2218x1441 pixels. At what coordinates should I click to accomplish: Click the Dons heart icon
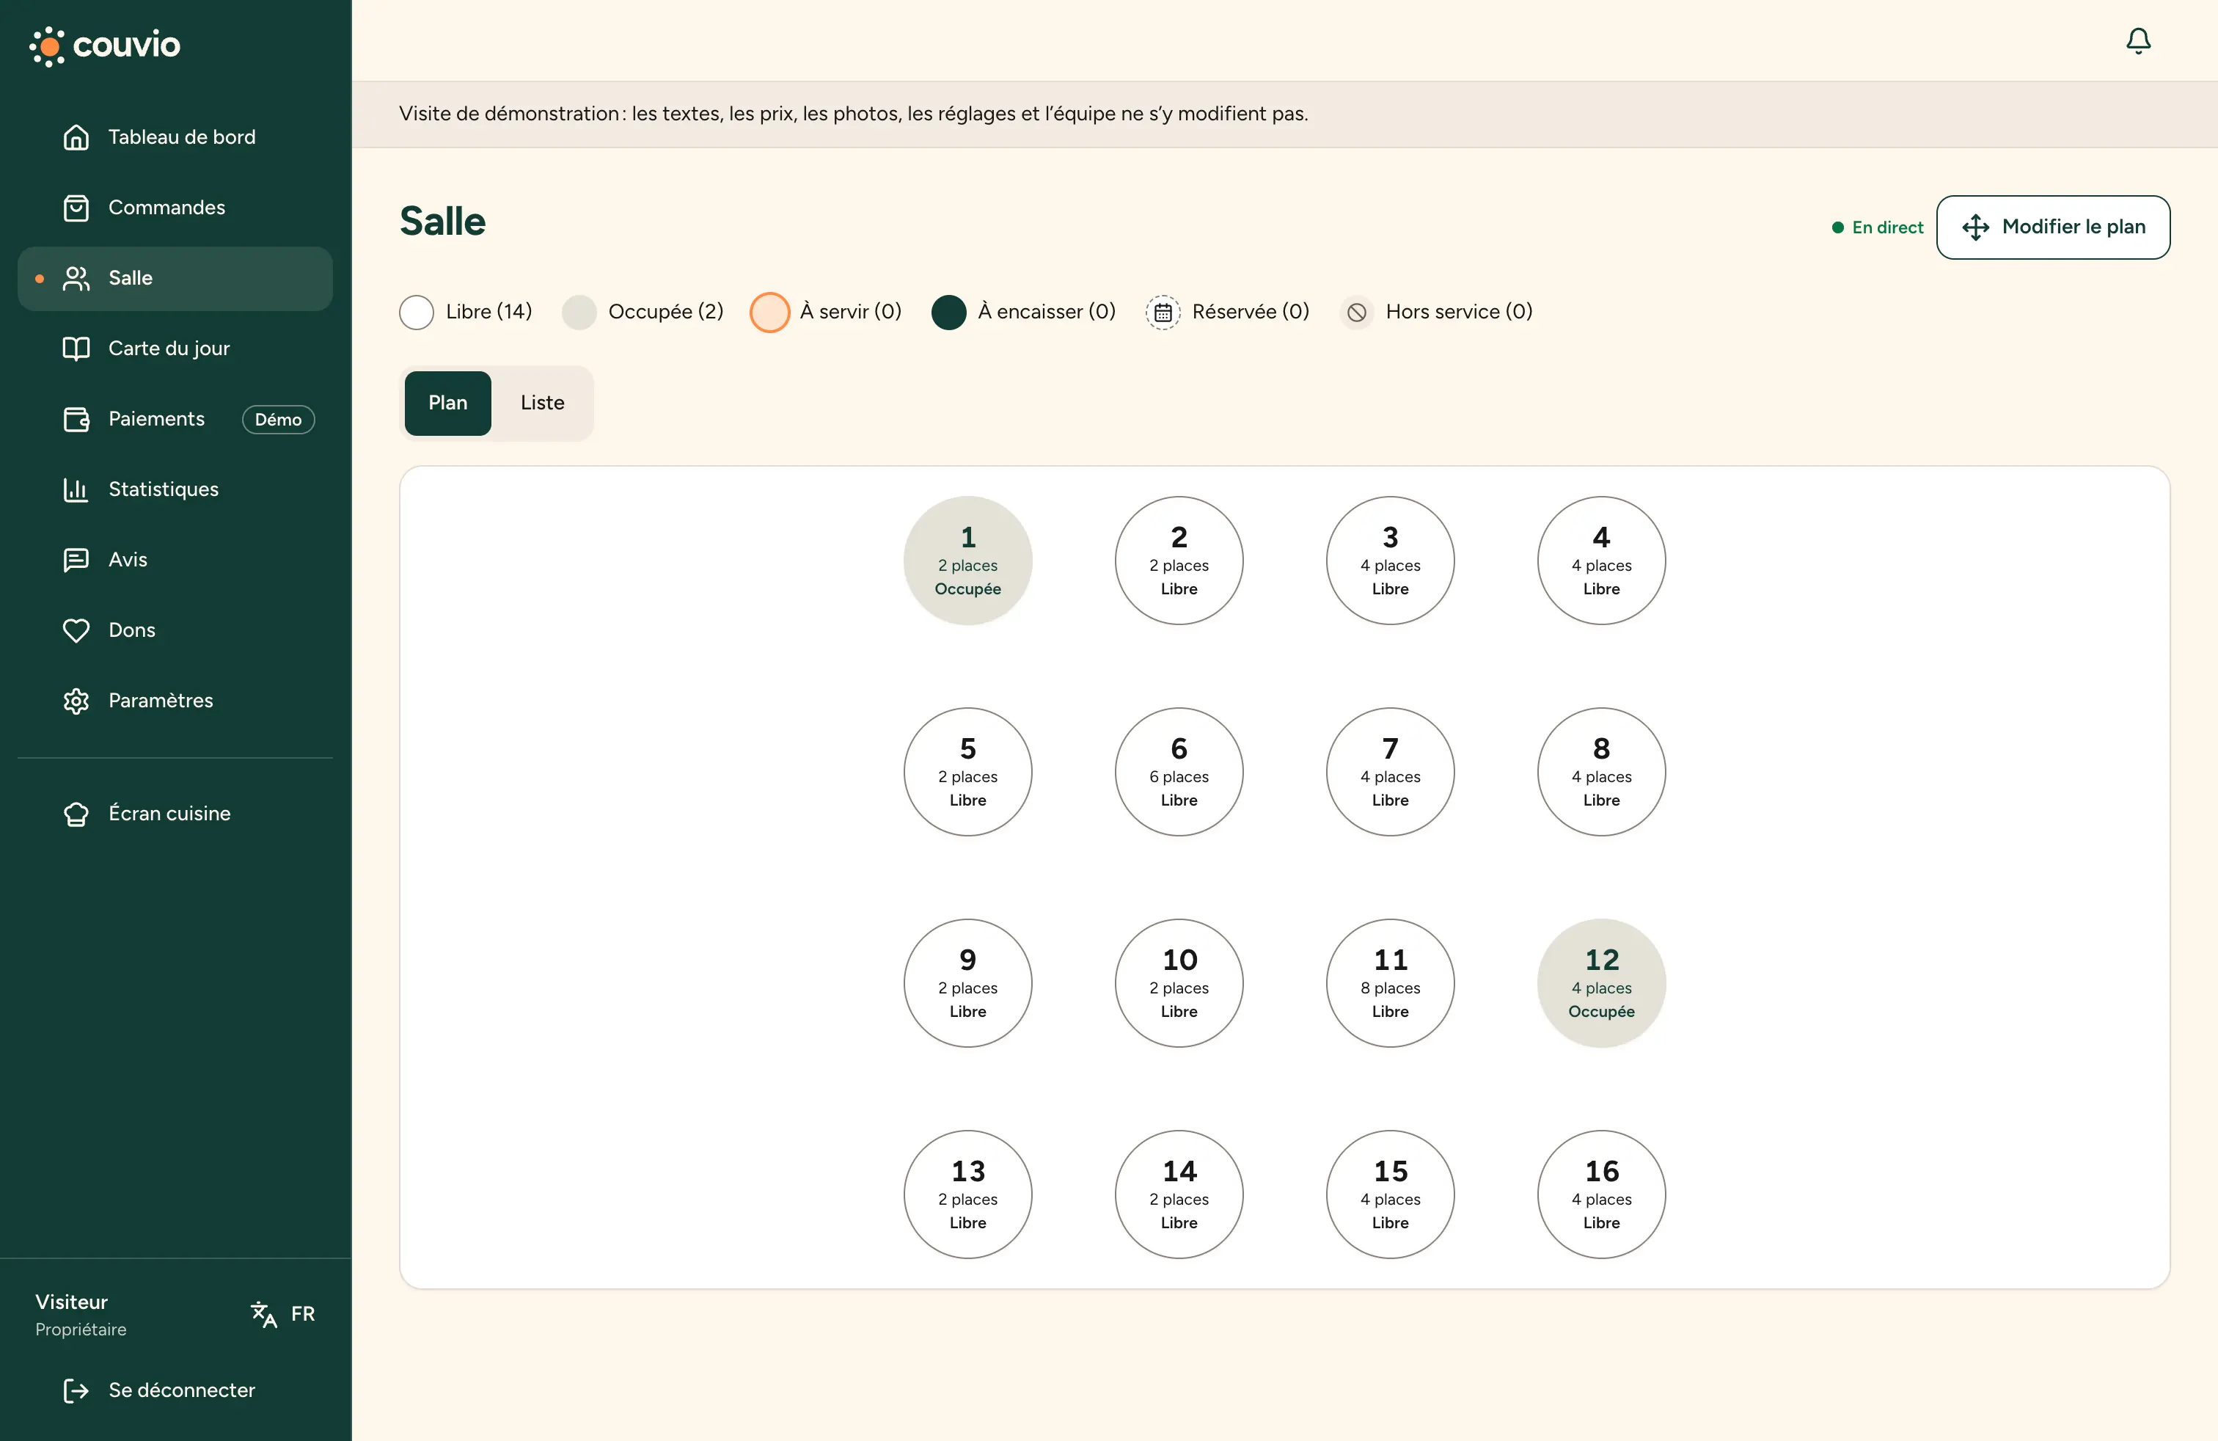pyautogui.click(x=76, y=630)
